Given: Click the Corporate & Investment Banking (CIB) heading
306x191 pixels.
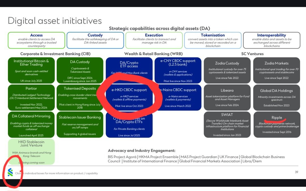Looking at the screenshot, I should click(x=56, y=54).
